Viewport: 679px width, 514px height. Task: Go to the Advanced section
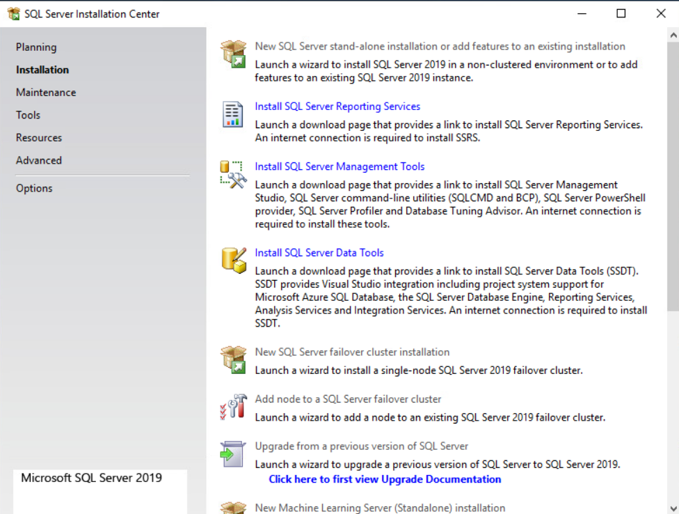[39, 160]
